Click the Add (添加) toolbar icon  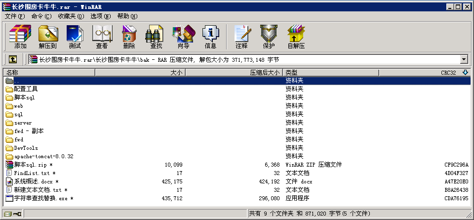[x=20, y=37]
